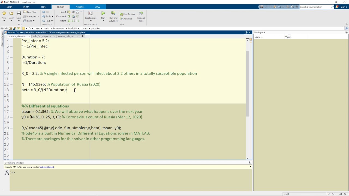Toggle breakpoint on line 10
The height and width of the screenshot is (196, 349).
pyautogui.click(x=11, y=73)
